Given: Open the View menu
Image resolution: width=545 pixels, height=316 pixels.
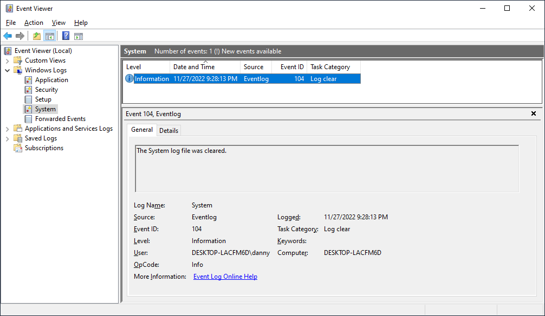Looking at the screenshot, I should (x=59, y=23).
